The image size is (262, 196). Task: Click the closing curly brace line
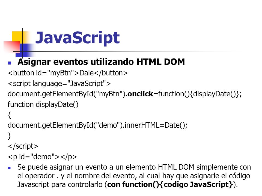click(x=9, y=136)
